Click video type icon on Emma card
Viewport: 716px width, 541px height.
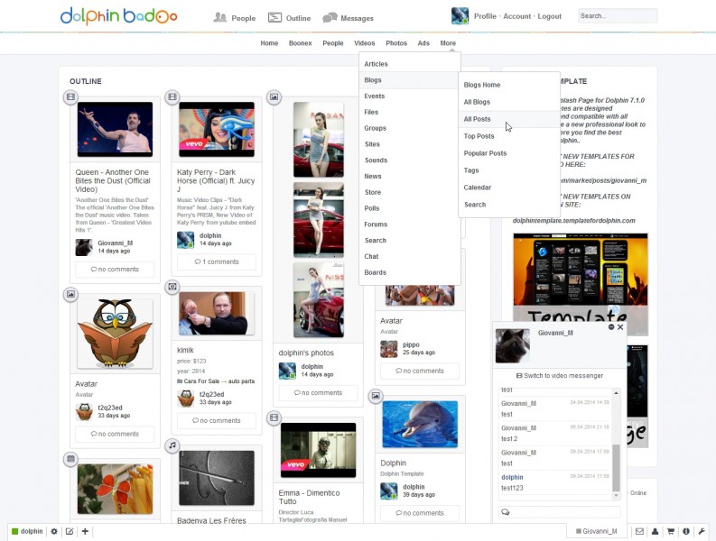[274, 417]
